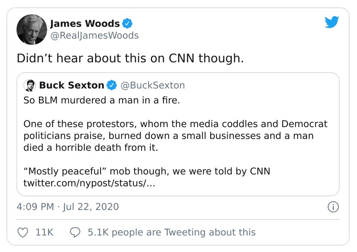This screenshot has height=252, width=357.
Task: Like the tweet with the heart icon
Action: point(23,232)
